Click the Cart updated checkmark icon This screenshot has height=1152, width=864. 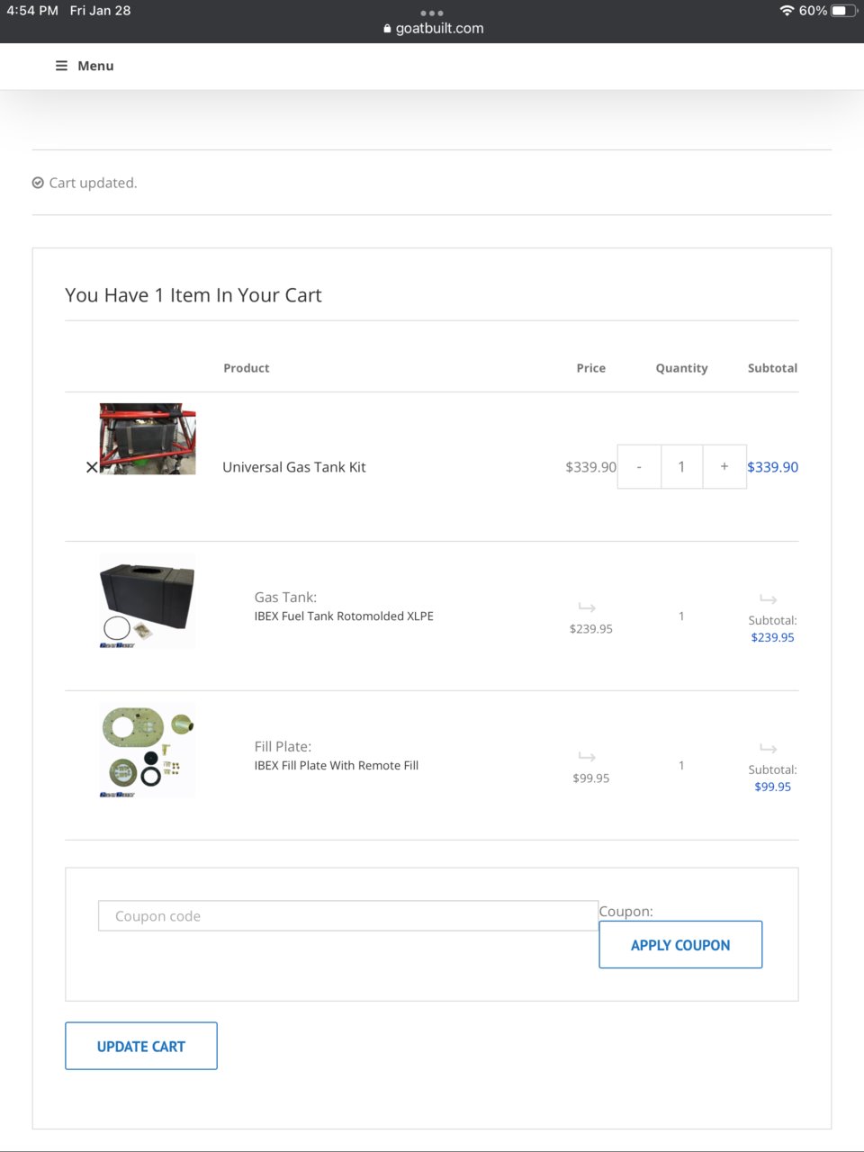[x=38, y=183]
